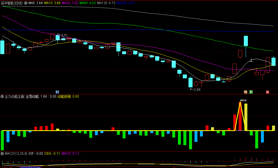Screen dimensions: 278x168
Task: Click the blue MA250: 4.57 label
Action: point(126,3)
